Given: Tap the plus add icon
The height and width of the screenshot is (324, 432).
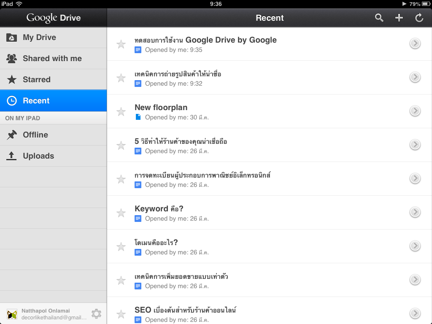Looking at the screenshot, I should pos(399,18).
